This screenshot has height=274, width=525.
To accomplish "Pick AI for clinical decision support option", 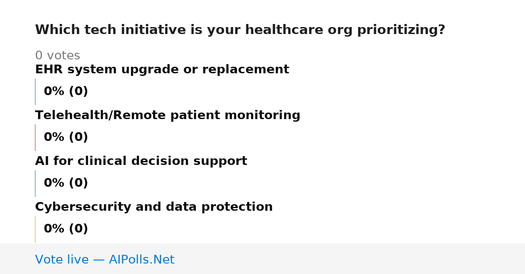I will click(141, 161).
